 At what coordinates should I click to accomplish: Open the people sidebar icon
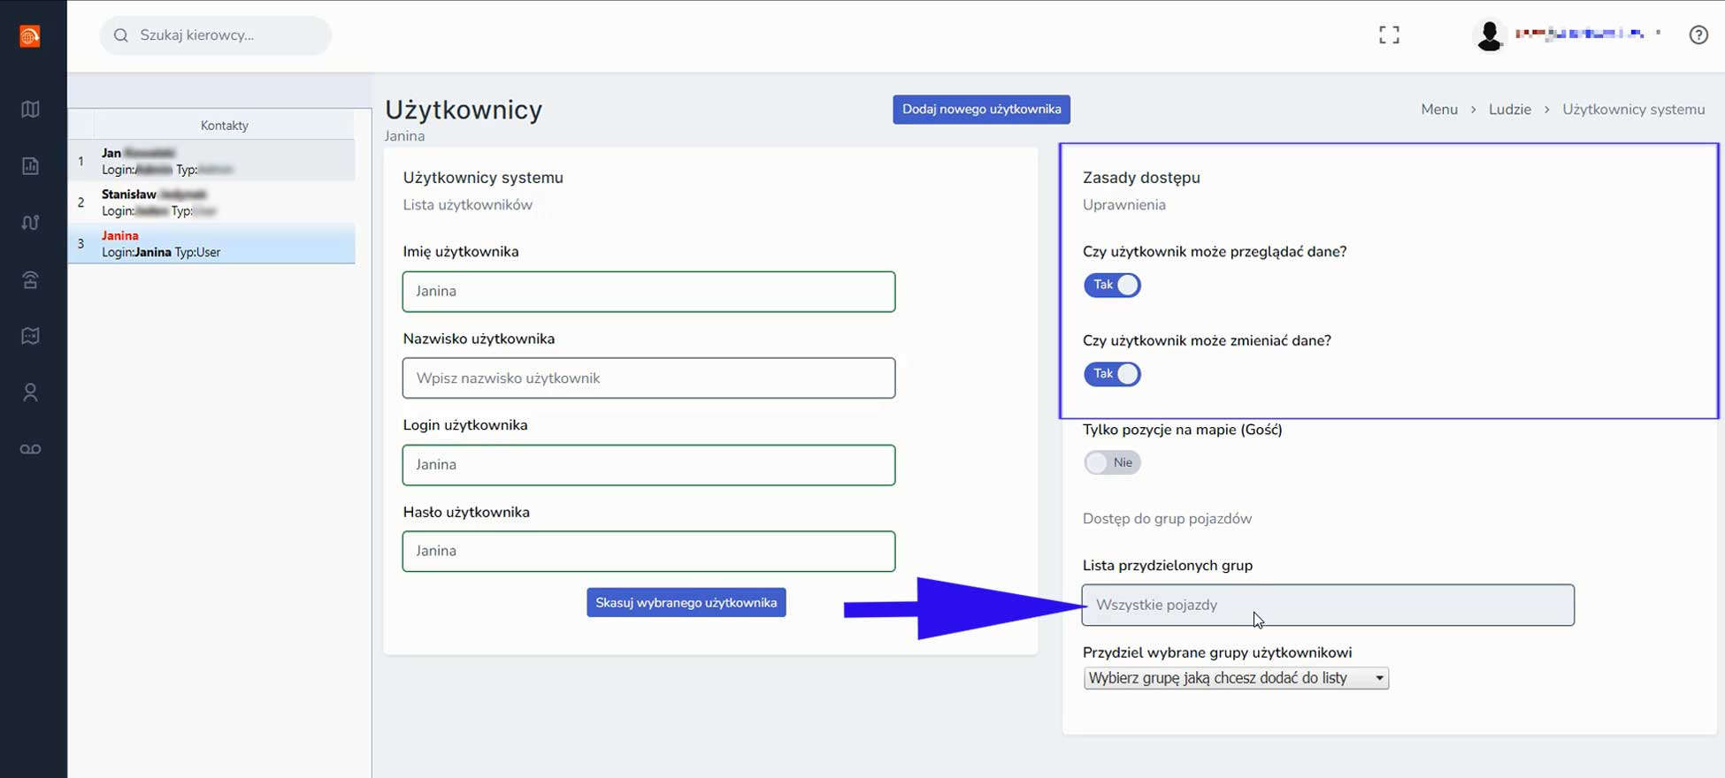coord(30,393)
